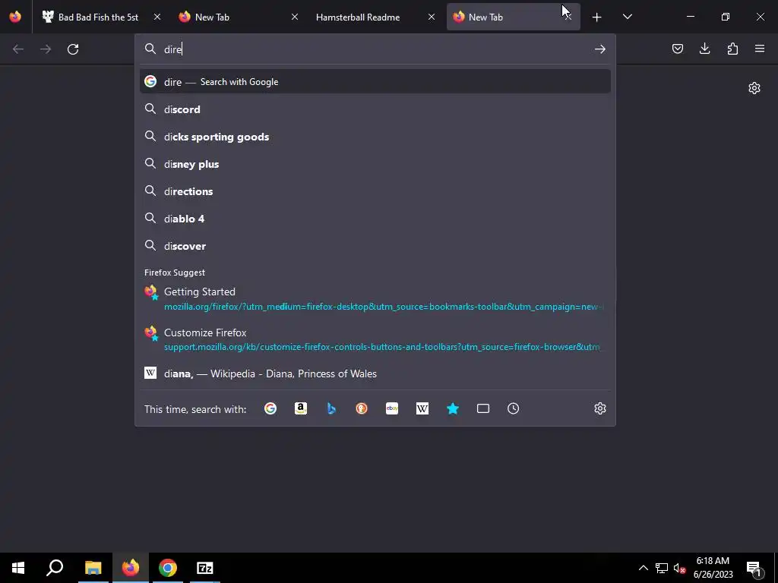Launch Google Chrome from taskbar
This screenshot has width=778, height=583.
[168, 568]
